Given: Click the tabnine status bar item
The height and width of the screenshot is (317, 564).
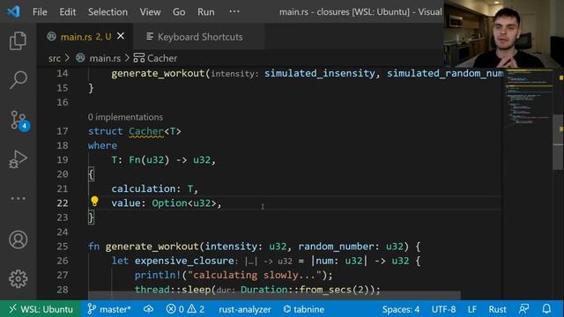Looking at the screenshot, I should point(303,309).
